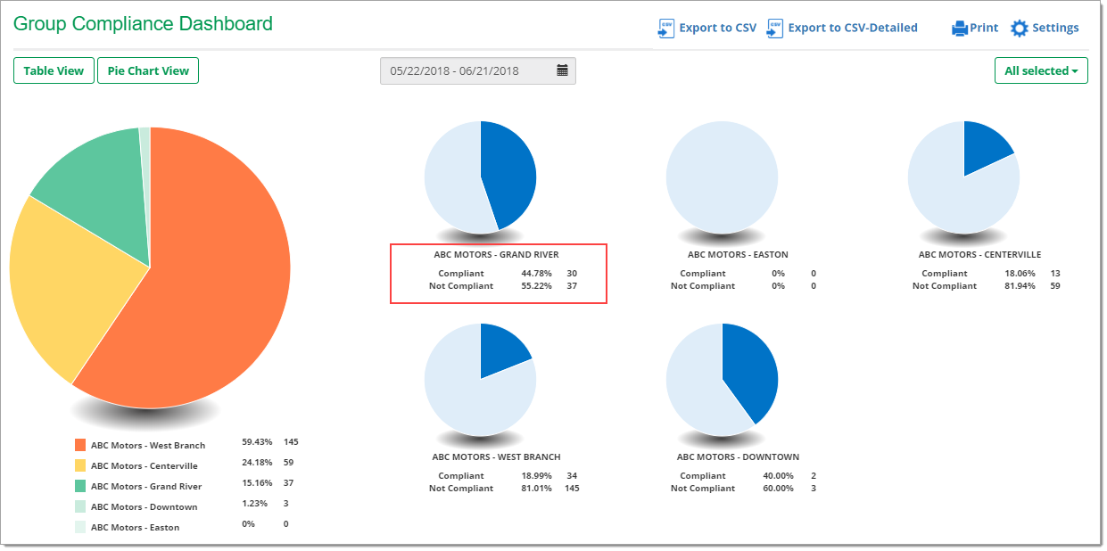
Task: Click the date range input field
Action: (478, 70)
